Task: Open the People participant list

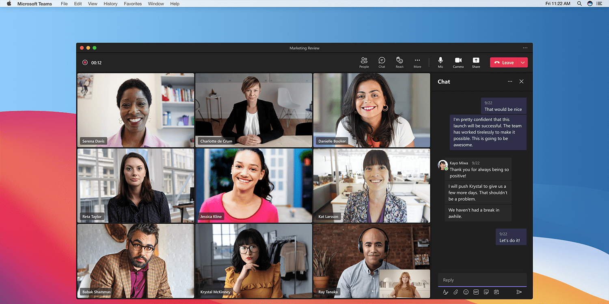Action: pos(364,62)
